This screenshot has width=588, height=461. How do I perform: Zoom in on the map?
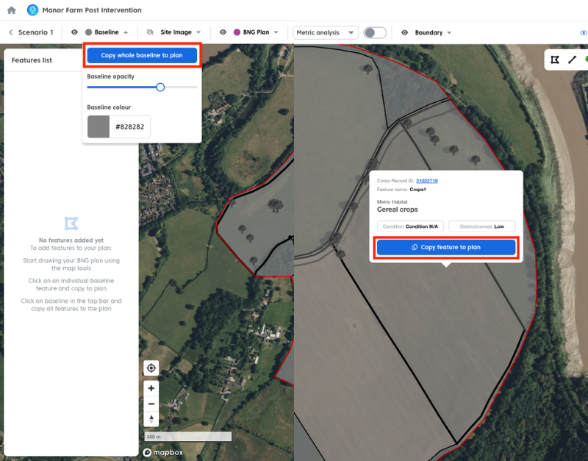click(151, 388)
